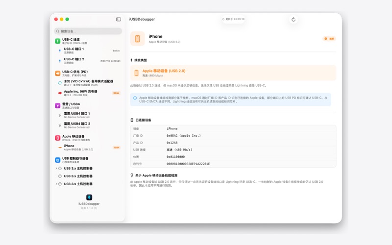Click the last-updated 23:39:10 timestamp pill
This screenshot has height=245, width=392.
click(234, 19)
